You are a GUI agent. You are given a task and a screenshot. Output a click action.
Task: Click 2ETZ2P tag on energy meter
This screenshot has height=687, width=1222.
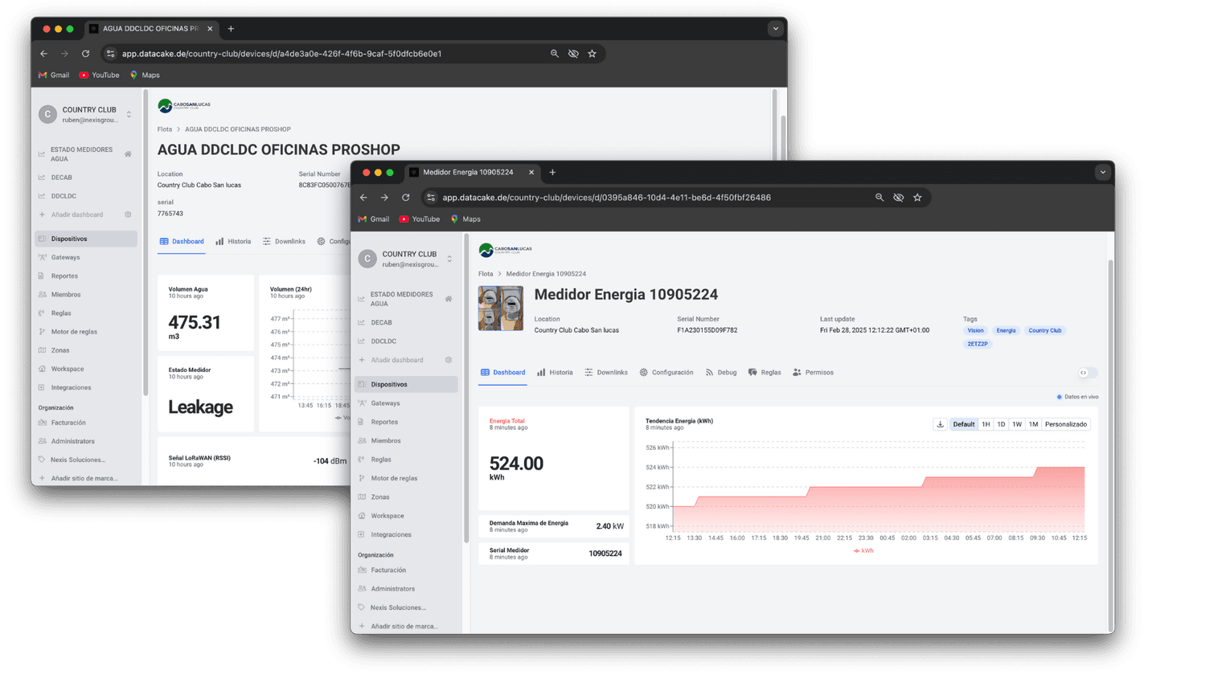(978, 344)
